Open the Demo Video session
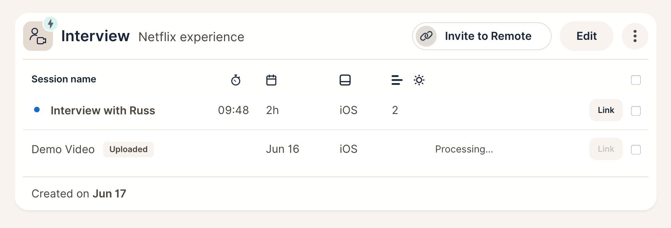 tap(63, 149)
